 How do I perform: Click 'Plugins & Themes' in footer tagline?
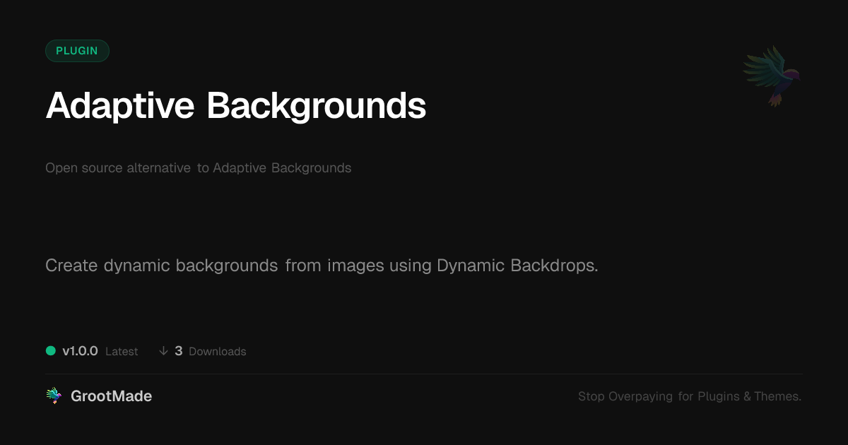point(749,396)
